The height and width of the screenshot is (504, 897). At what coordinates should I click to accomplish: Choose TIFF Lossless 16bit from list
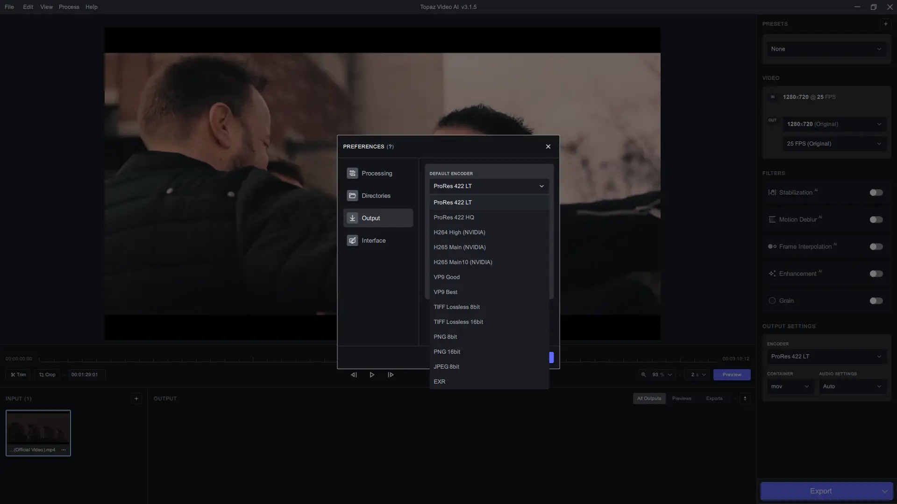pos(458,322)
